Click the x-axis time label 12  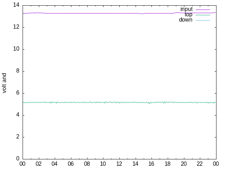[x=119, y=164]
